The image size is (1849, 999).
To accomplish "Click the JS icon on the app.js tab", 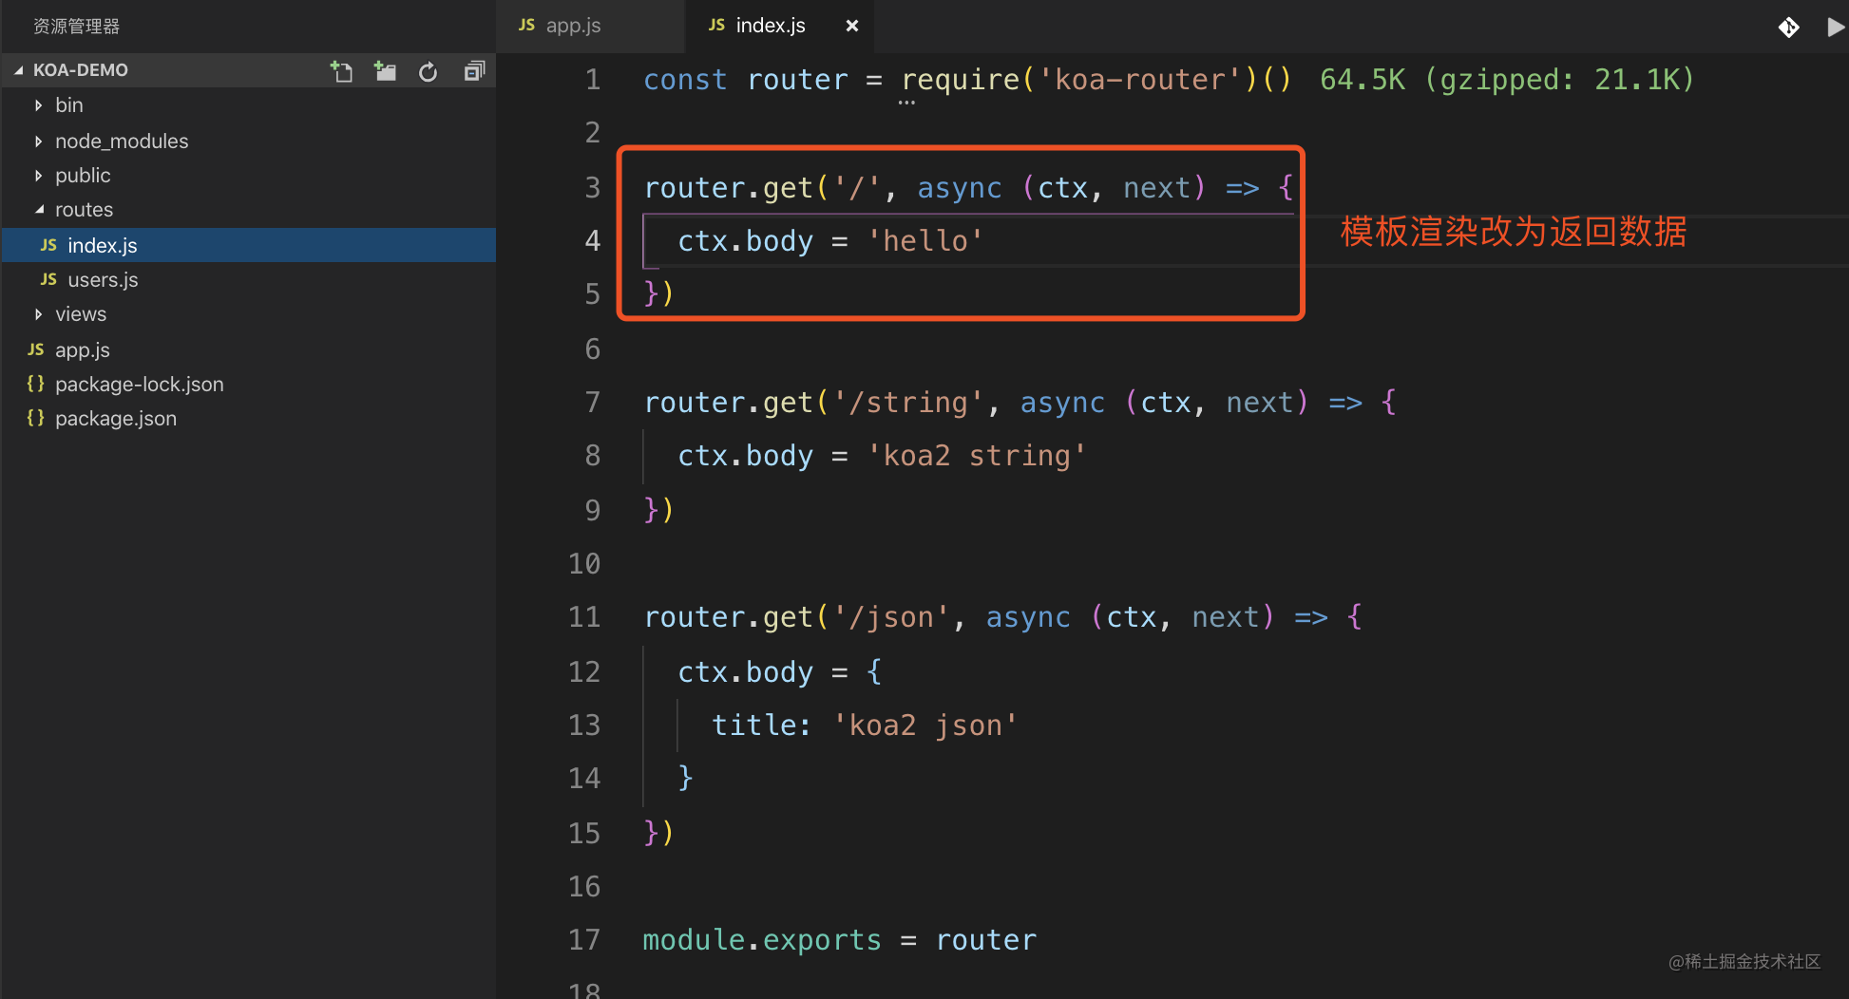I will click(x=526, y=26).
